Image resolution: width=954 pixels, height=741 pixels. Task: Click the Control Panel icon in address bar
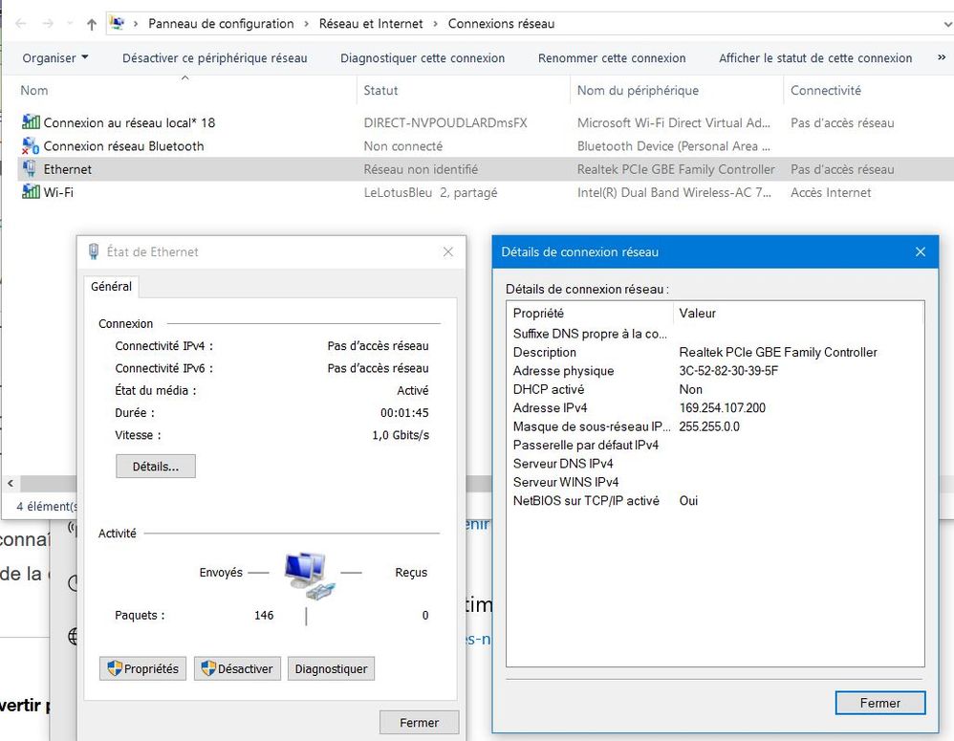tap(118, 24)
